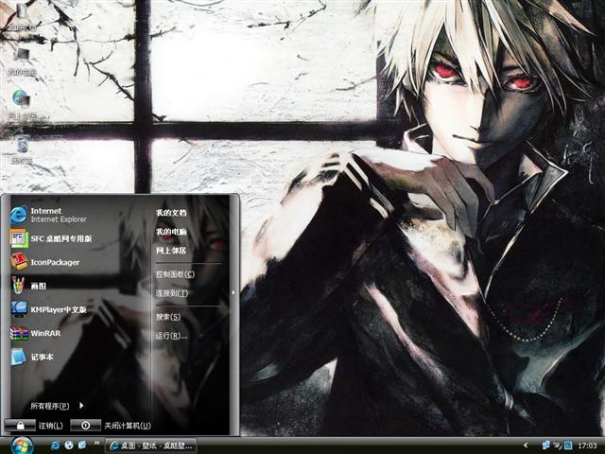The height and width of the screenshot is (454, 605).
Task: Expand 所有程序(P) all programs list
Action: pos(57,406)
